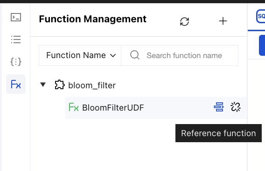Select the bloom_filter package entry

point(92,85)
